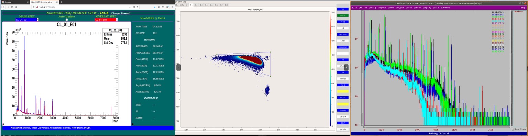Open the Firefox downloads arrow

pyautogui.click(x=155, y=7)
